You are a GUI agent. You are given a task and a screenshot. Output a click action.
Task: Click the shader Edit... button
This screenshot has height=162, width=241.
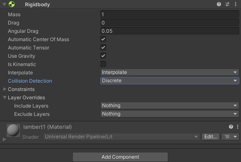211,137
